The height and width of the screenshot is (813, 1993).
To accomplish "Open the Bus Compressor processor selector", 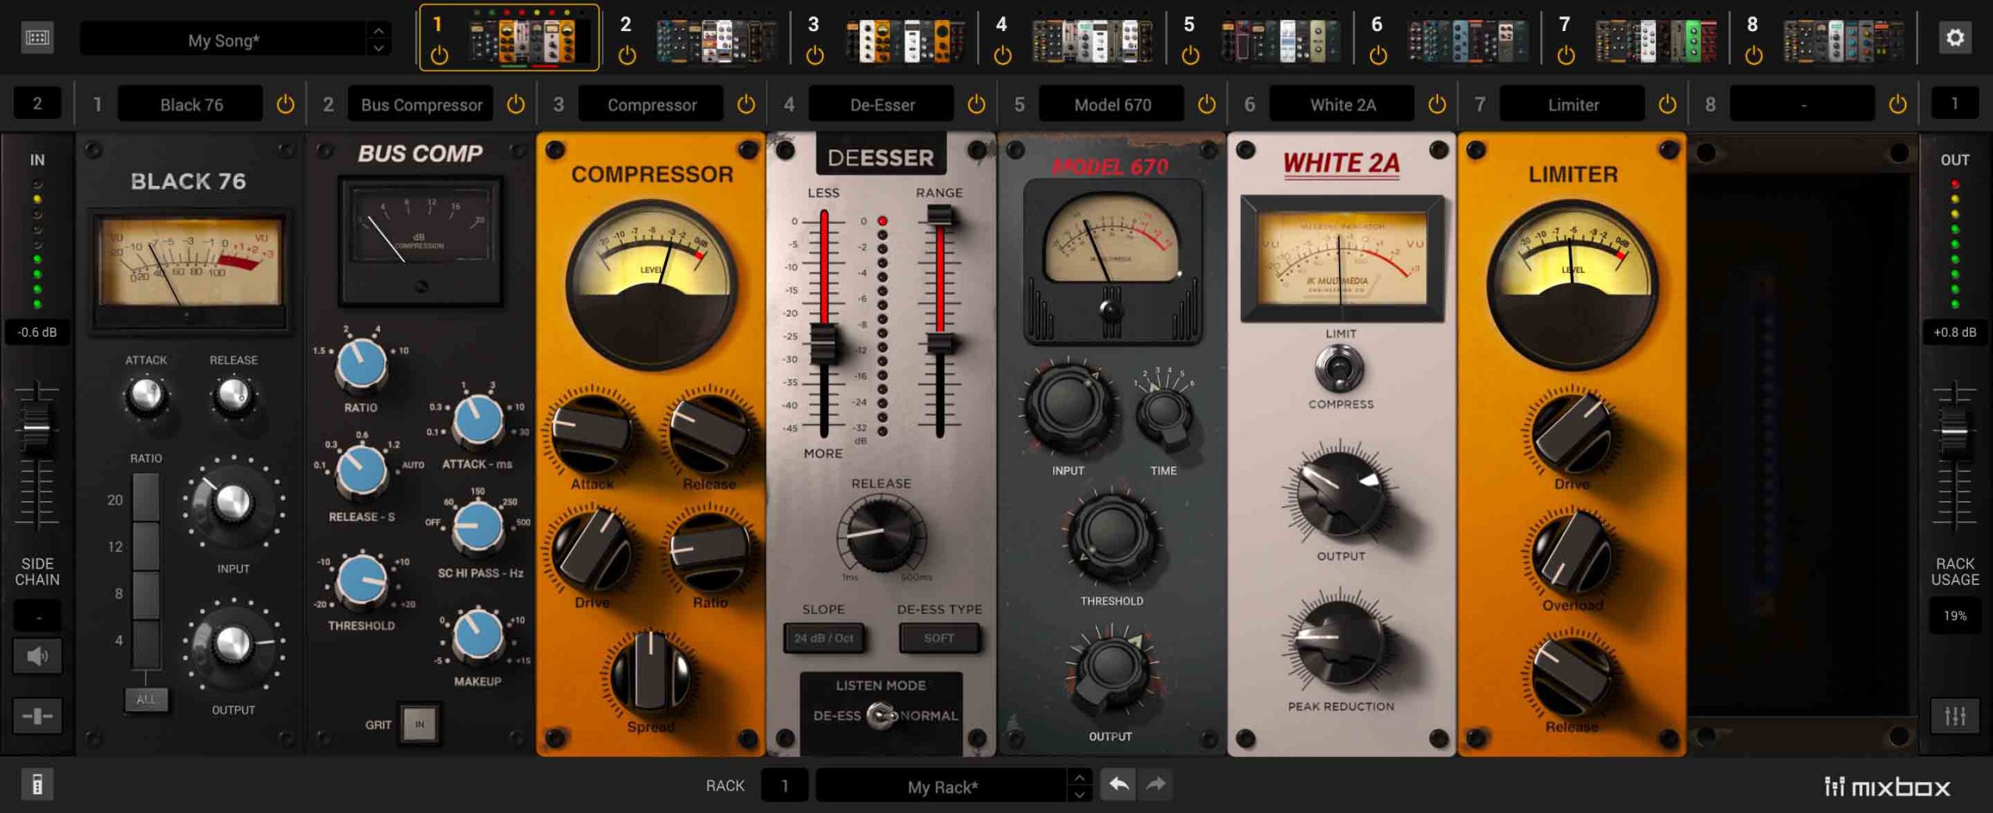I will click(x=420, y=104).
